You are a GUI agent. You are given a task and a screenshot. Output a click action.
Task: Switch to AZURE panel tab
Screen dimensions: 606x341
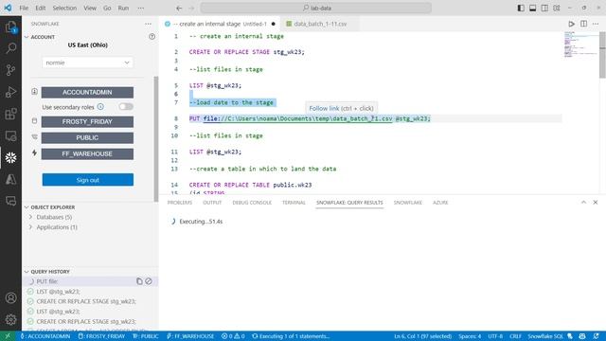pyautogui.click(x=440, y=202)
